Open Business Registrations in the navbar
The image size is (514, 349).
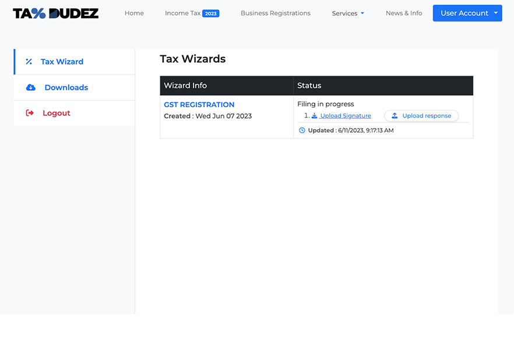pos(275,13)
